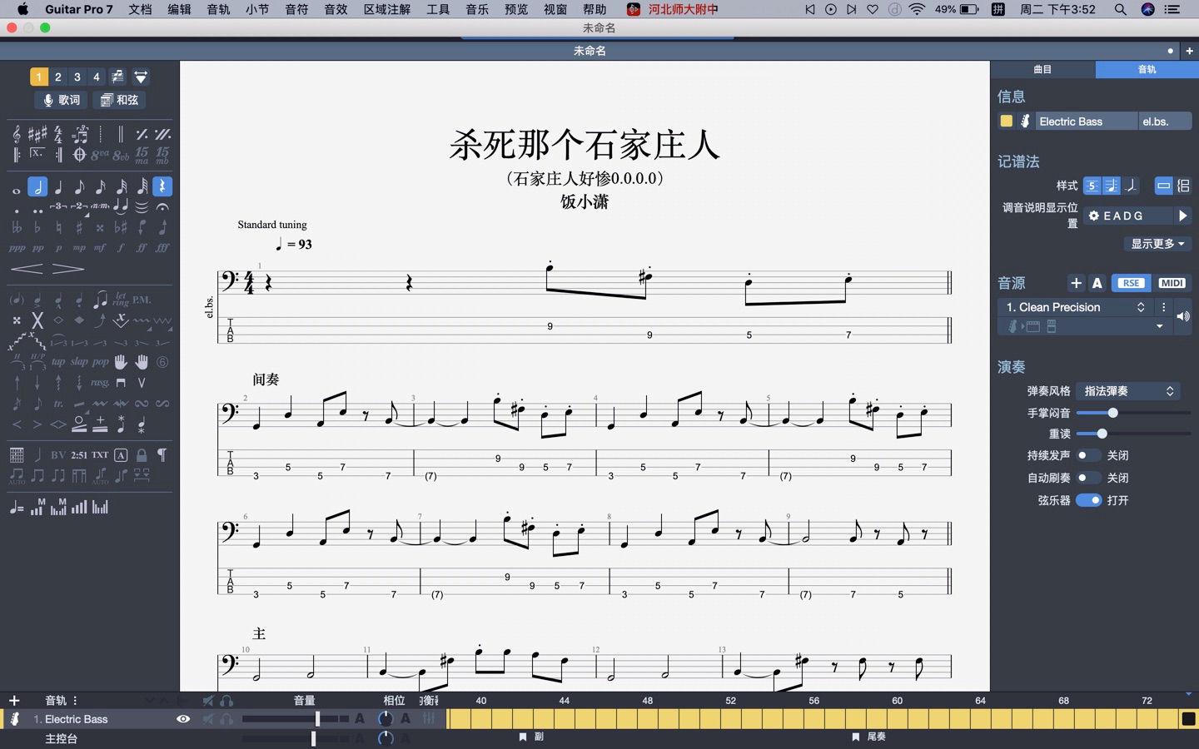Viewport: 1199px width, 749px height.
Task: Add a new sound with plus button
Action: point(1077,283)
